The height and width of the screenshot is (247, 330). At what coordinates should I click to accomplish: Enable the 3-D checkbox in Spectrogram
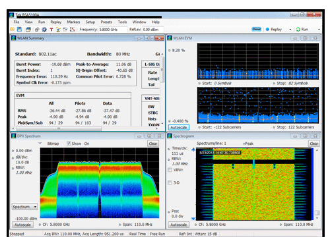170,182
